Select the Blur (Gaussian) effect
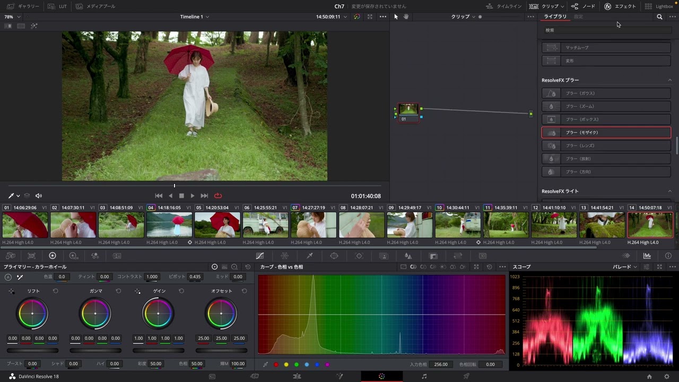The width and height of the screenshot is (679, 382). 606,93
